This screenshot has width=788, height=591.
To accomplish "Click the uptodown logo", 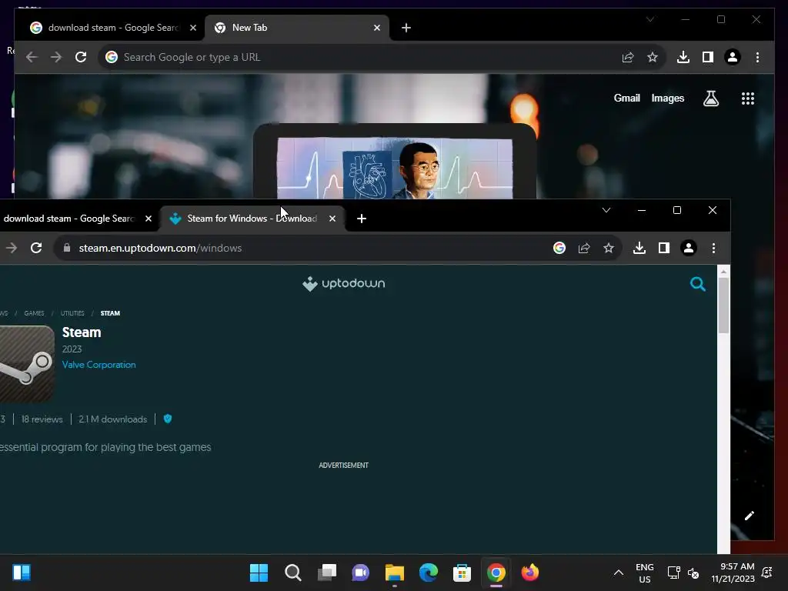I will click(344, 283).
